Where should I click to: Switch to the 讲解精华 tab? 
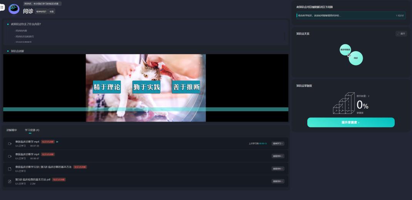point(12,130)
